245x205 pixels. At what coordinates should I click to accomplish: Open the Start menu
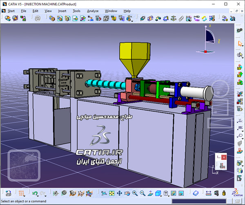[11, 11]
